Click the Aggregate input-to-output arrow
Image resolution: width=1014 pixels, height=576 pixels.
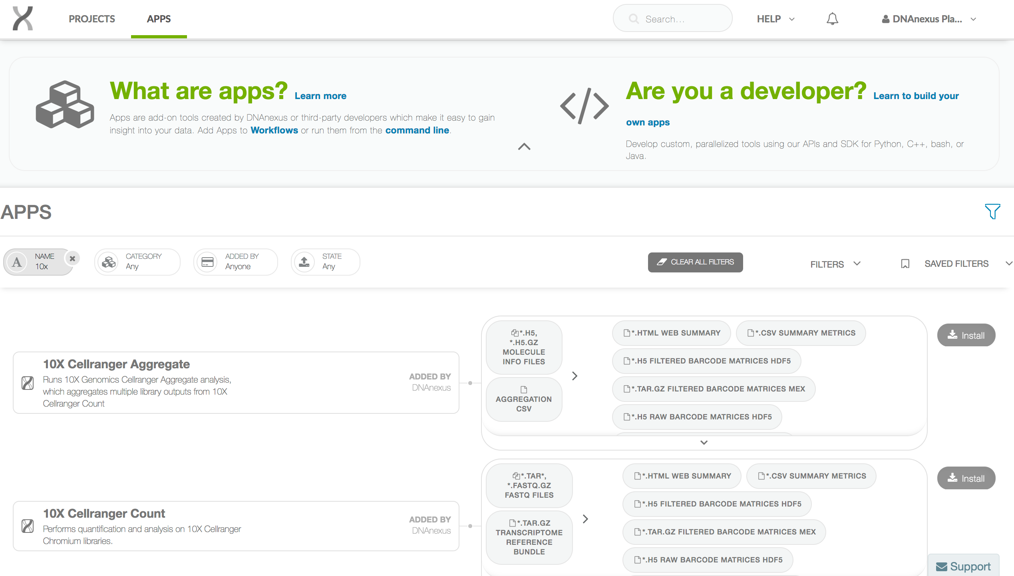tap(575, 376)
